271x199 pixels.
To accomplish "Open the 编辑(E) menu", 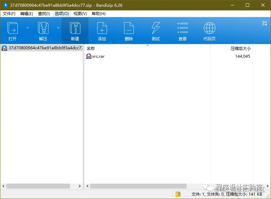I will pyautogui.click(x=27, y=14).
